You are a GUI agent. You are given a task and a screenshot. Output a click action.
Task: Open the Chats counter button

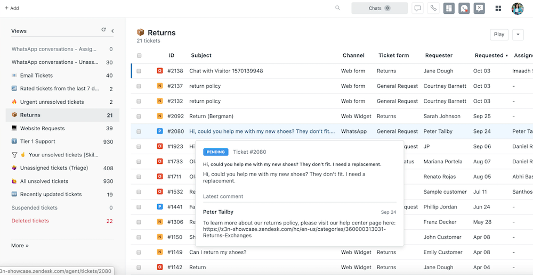(x=379, y=8)
